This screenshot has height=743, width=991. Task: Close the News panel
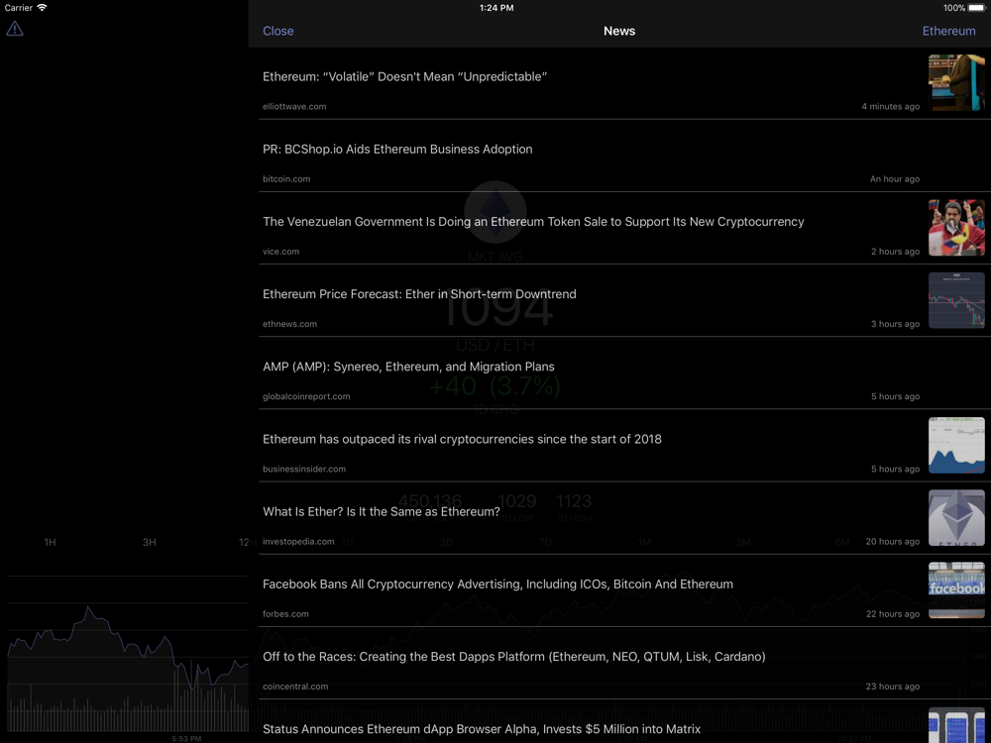click(278, 31)
